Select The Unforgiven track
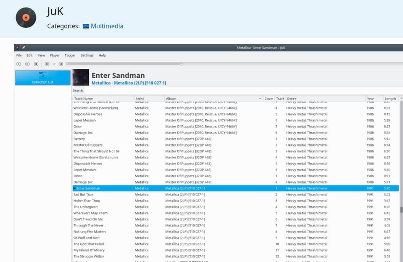The width and height of the screenshot is (403, 262). (x=236, y=207)
